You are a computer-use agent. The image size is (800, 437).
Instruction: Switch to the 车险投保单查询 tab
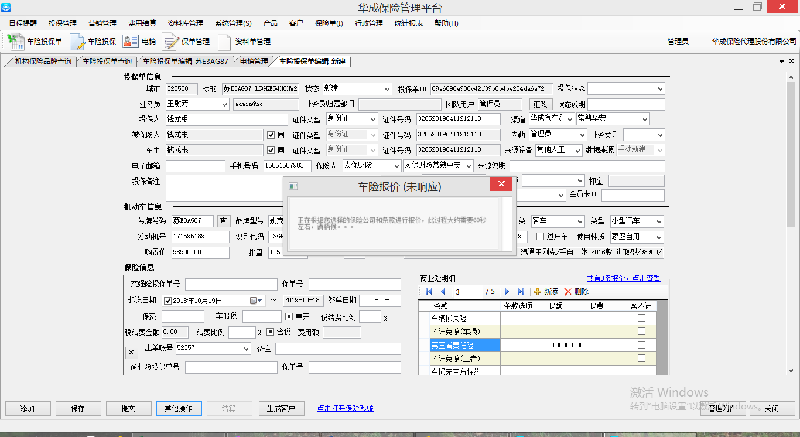(x=107, y=61)
